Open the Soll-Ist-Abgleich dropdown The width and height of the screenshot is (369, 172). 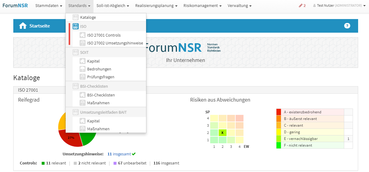[113, 5]
